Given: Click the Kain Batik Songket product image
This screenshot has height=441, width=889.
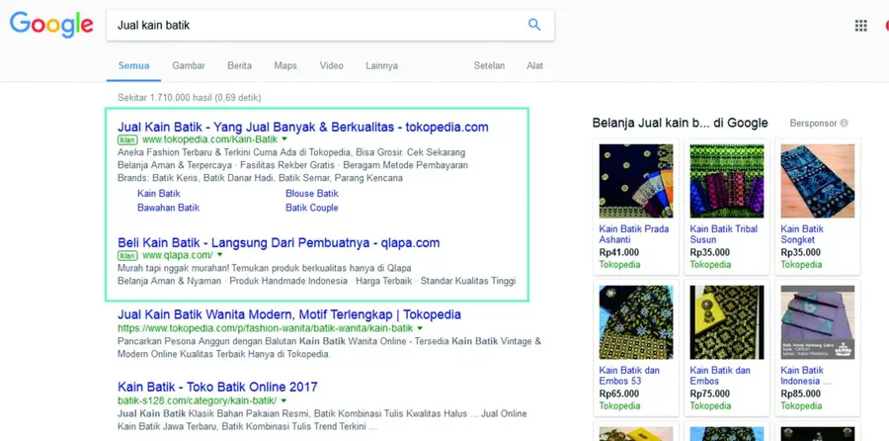Looking at the screenshot, I should coord(818,181).
